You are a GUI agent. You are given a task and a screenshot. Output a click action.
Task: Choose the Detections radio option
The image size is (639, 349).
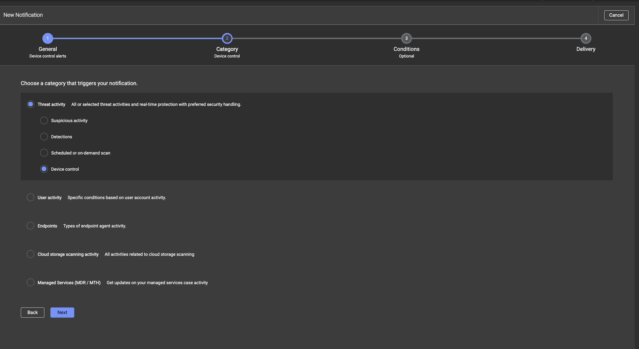coord(44,137)
